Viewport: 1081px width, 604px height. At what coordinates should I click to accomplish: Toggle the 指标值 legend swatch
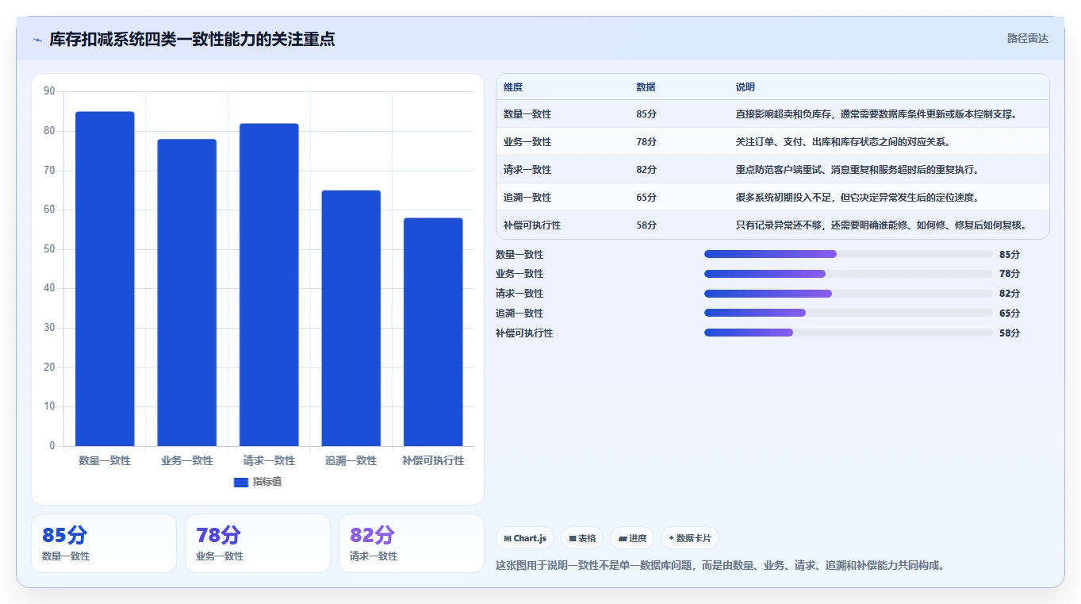pos(241,482)
